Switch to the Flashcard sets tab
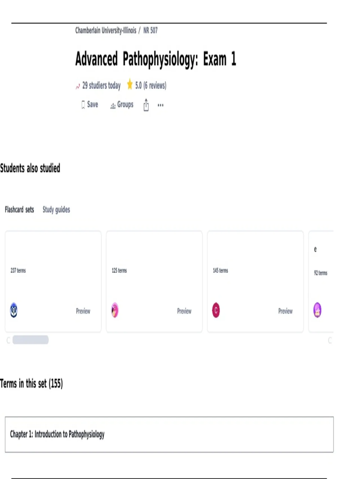Screen dimensions: 338x479 [x=19, y=210]
